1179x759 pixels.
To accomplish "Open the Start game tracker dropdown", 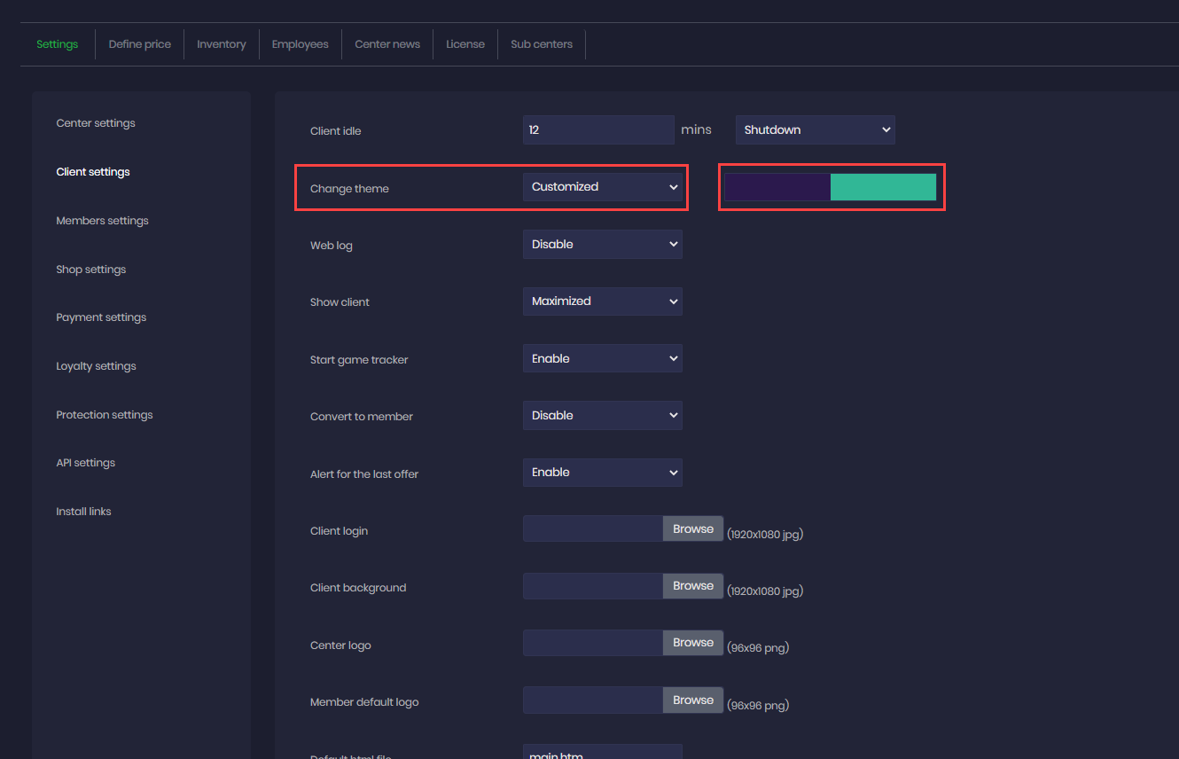I will (602, 358).
